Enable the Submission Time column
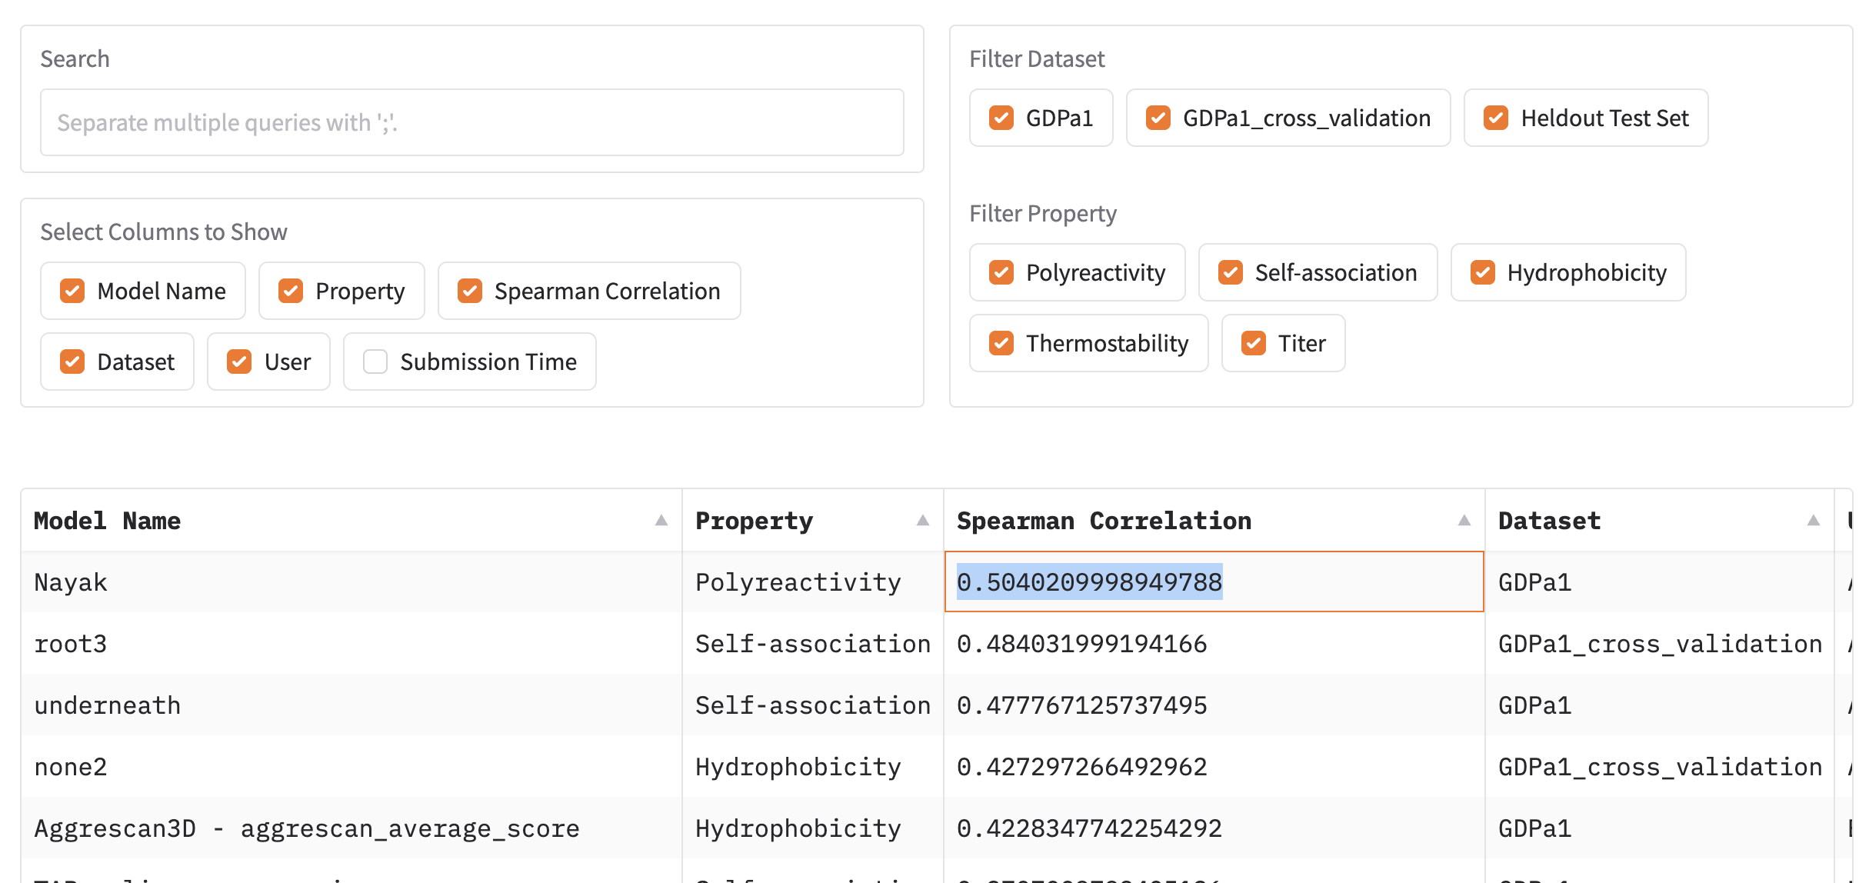 375,362
